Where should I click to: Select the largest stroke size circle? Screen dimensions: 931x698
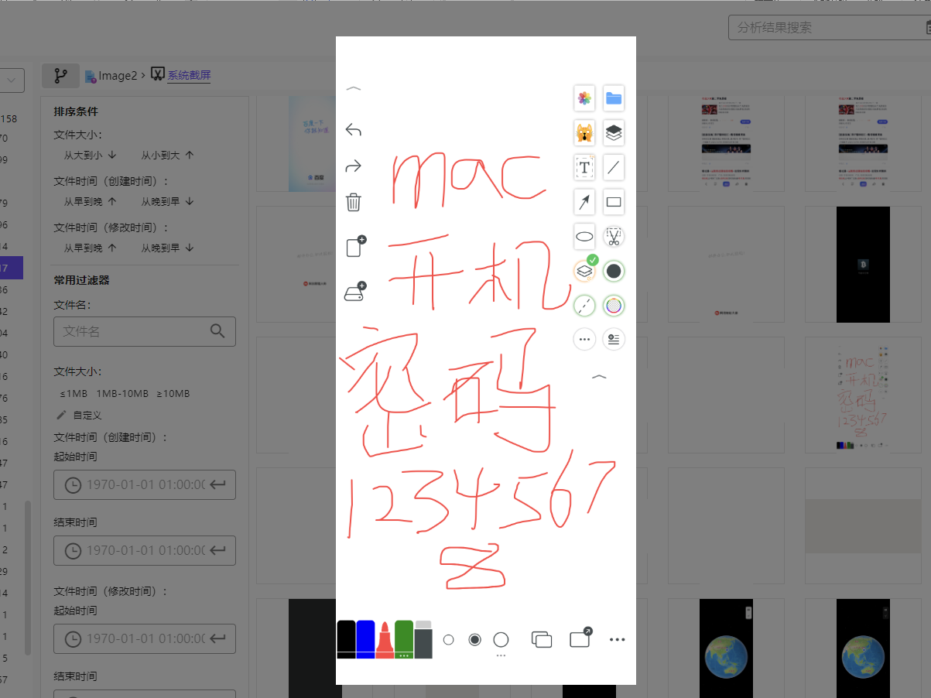pos(501,640)
